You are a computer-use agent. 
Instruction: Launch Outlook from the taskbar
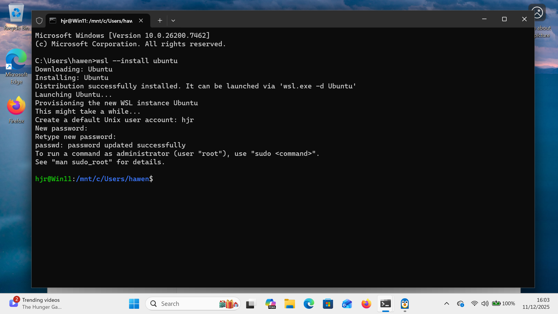(347, 304)
